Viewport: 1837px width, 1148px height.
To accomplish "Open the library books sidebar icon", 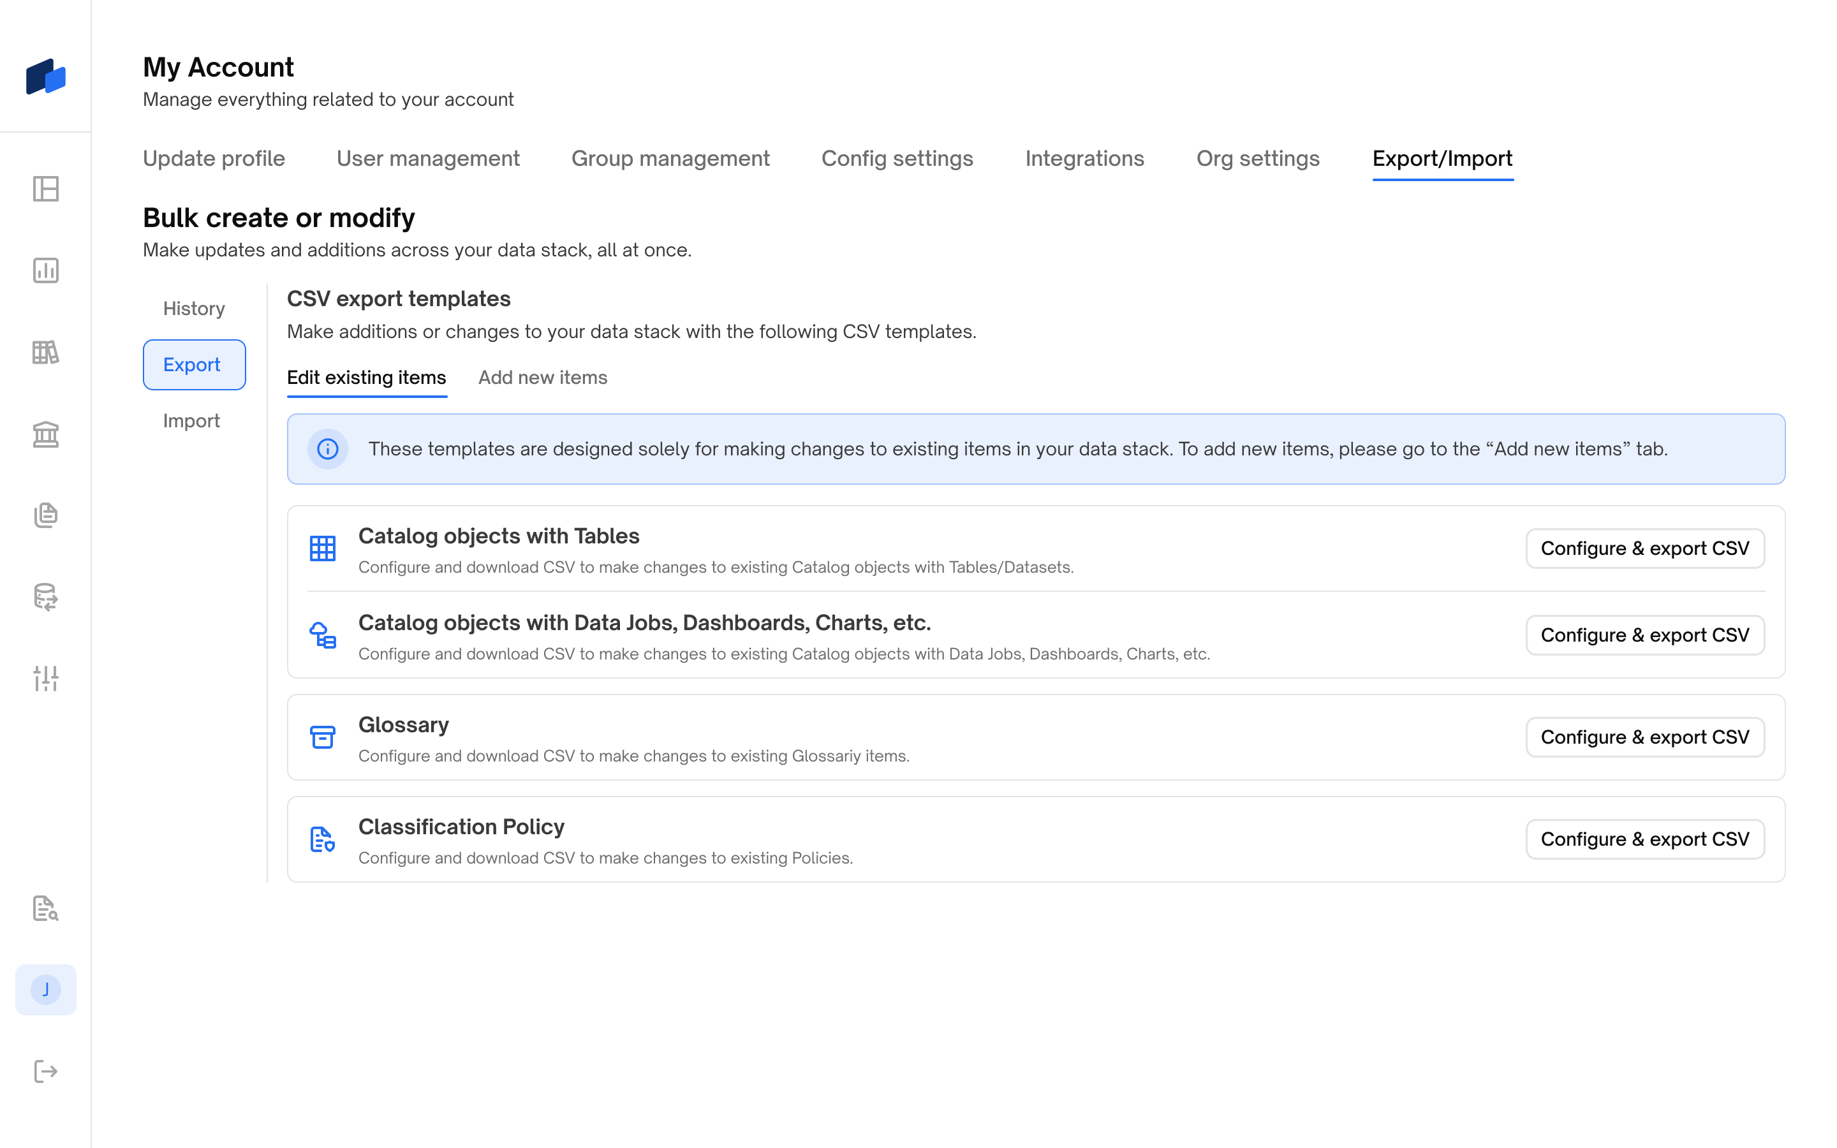I will [45, 352].
